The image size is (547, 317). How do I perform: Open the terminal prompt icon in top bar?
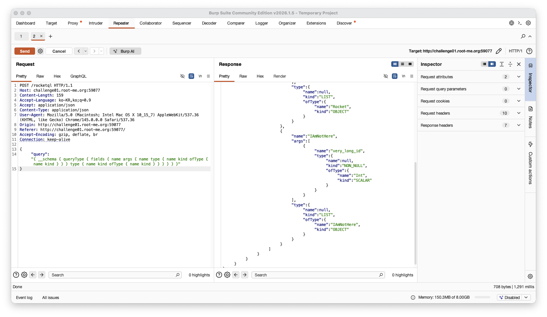coord(520,23)
